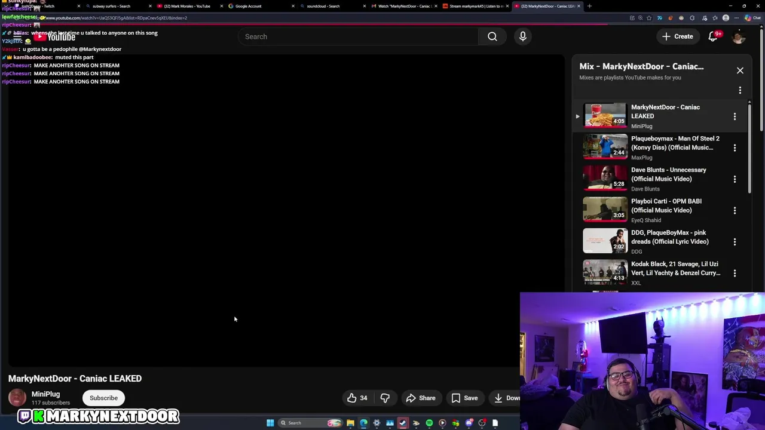
Task: Click the Download button
Action: [506, 398]
